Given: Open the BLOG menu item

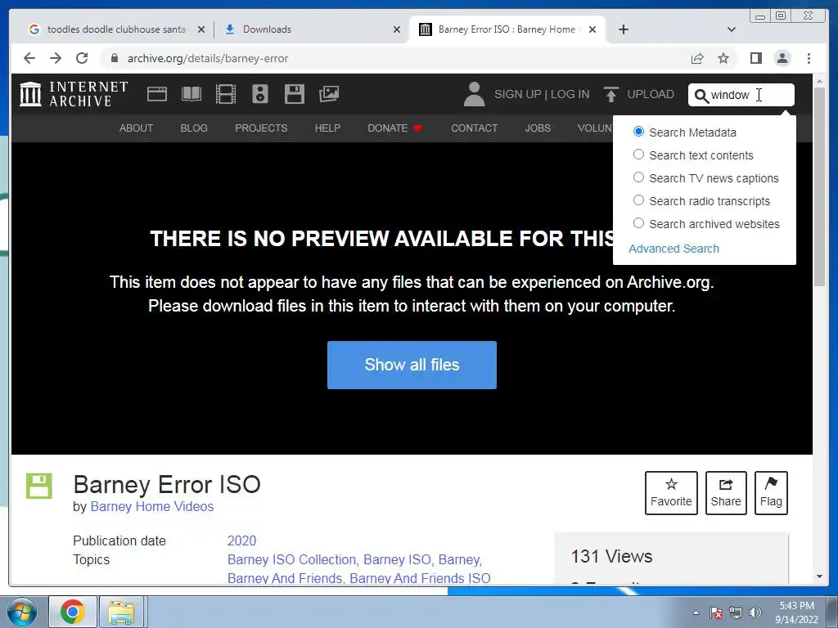Looking at the screenshot, I should click(193, 128).
